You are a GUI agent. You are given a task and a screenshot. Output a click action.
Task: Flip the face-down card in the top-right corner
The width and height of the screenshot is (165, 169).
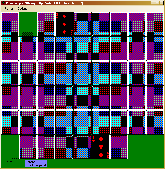(x=155, y=24)
